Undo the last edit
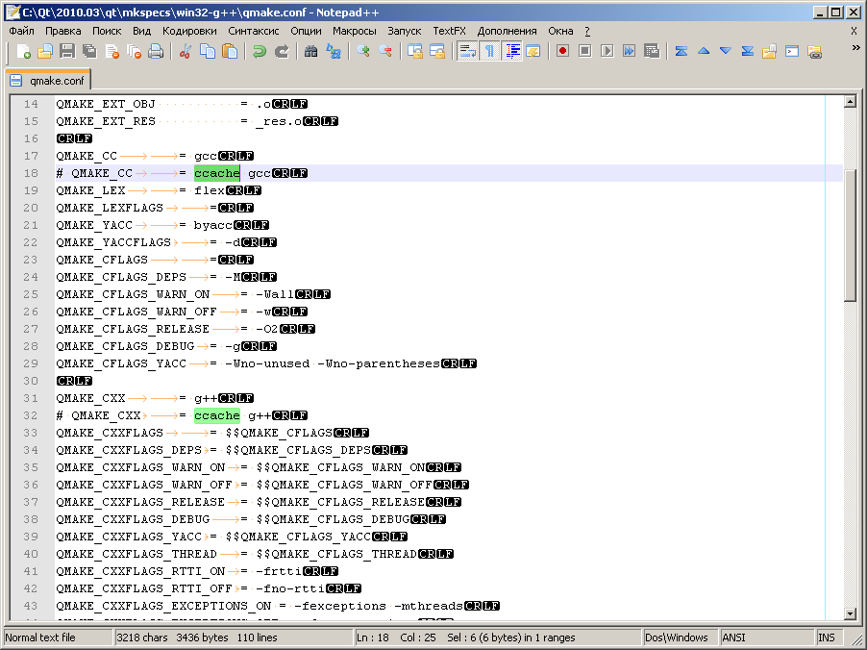The width and height of the screenshot is (867, 650). point(260,51)
